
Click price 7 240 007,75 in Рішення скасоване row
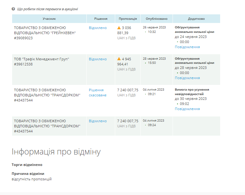[x=128, y=90]
